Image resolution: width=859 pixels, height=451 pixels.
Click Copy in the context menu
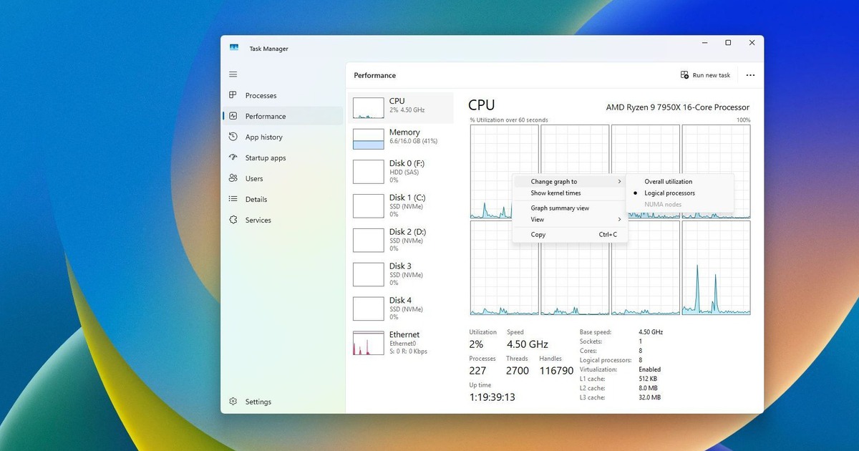(538, 235)
